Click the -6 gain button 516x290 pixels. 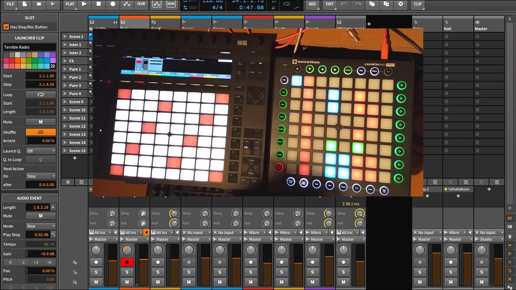(x=10, y=262)
